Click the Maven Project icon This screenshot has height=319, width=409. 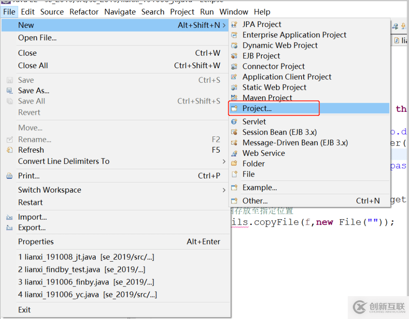234,98
